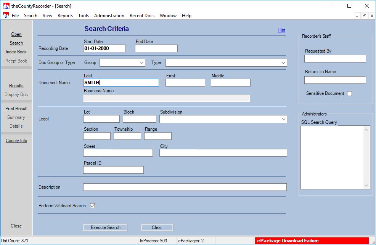Open the Administration menu
This screenshot has height=245, width=376.
point(109,16)
